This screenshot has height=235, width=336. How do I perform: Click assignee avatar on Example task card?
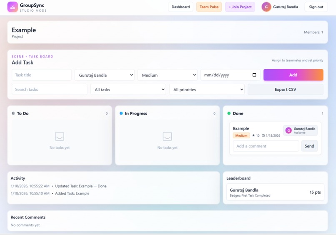click(288, 130)
